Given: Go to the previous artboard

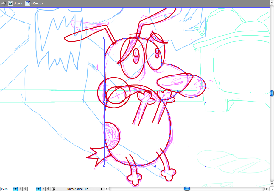Looking at the screenshot, I should point(25,189).
